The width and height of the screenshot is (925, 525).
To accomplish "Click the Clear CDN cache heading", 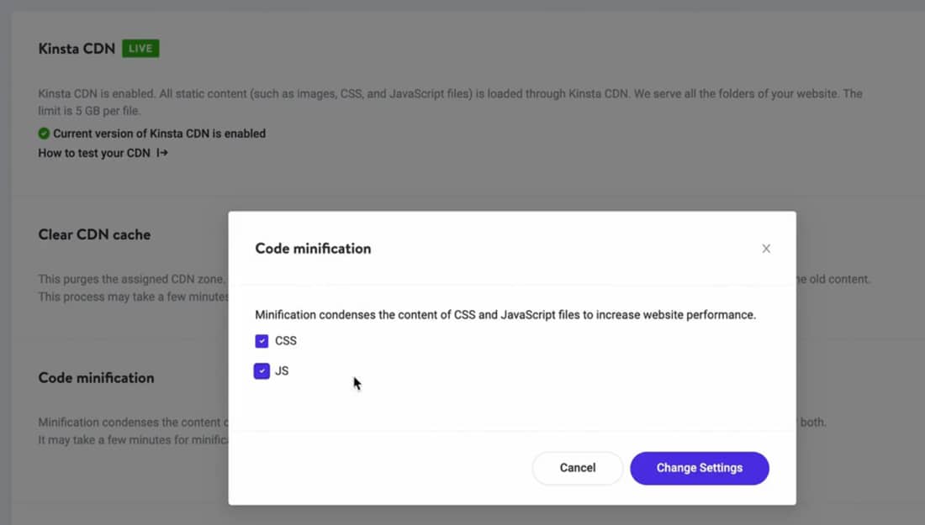I will click(94, 234).
